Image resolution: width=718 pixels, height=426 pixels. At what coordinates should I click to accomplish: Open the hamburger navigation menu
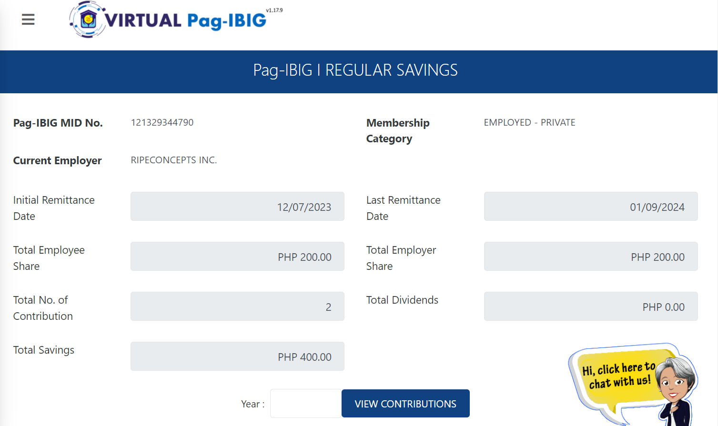pos(28,20)
